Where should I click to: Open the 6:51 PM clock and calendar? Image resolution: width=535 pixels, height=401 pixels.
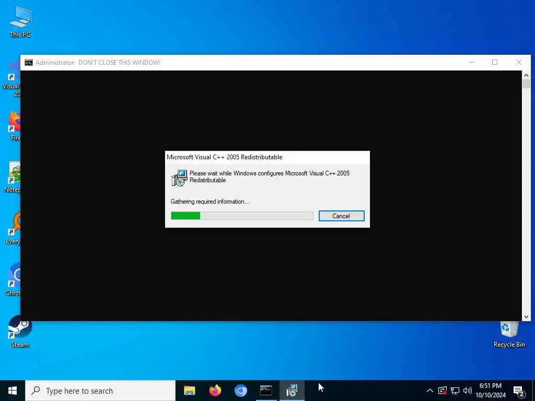tap(491, 391)
